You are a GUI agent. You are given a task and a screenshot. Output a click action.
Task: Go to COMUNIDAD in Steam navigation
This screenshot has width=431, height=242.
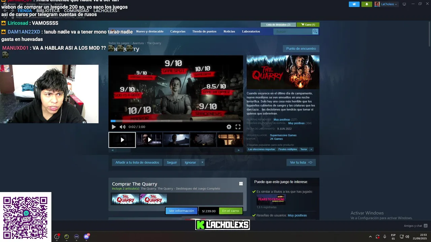[76, 11]
